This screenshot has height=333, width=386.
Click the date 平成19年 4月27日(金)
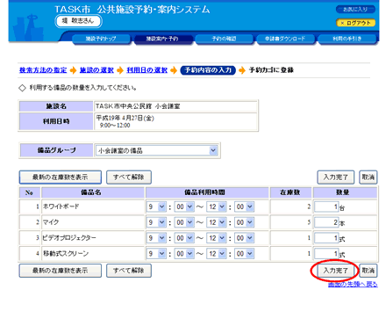pos(125,118)
